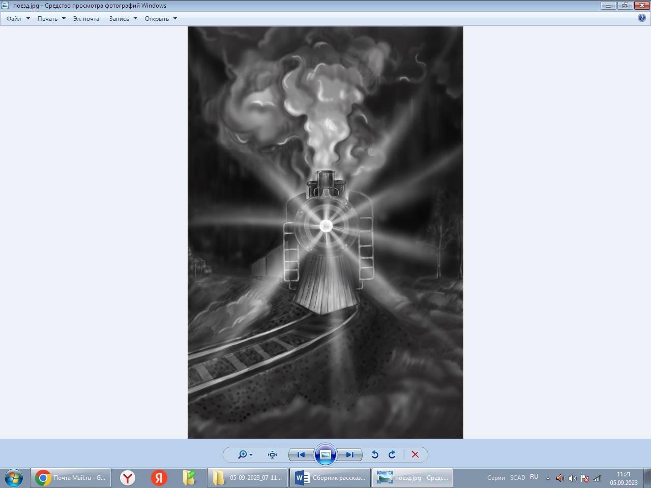The image size is (651, 488).
Task: Expand the Файл menu
Action: coord(18,19)
